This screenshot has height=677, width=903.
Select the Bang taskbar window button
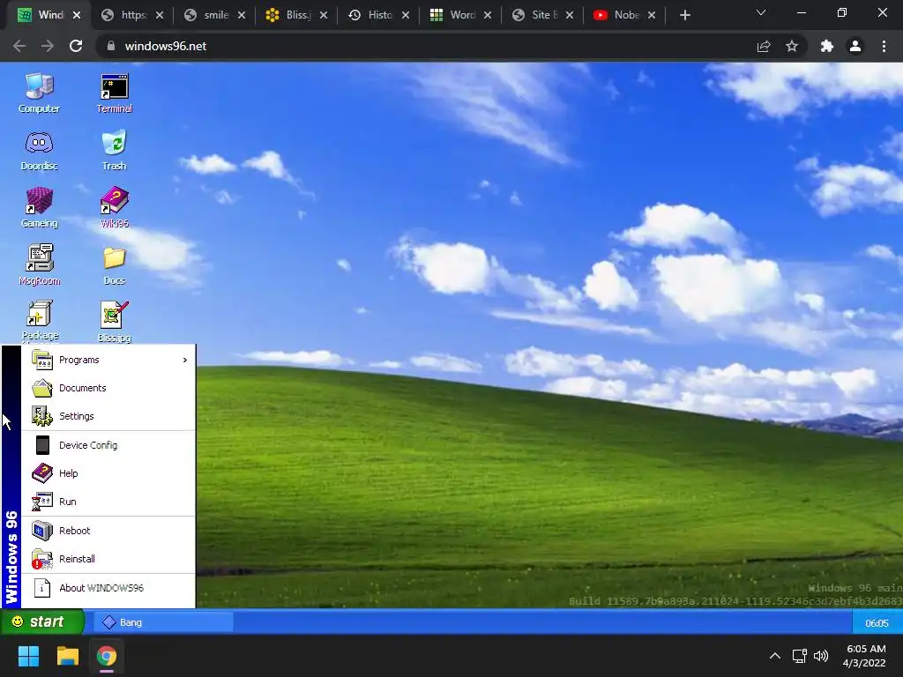click(x=165, y=622)
